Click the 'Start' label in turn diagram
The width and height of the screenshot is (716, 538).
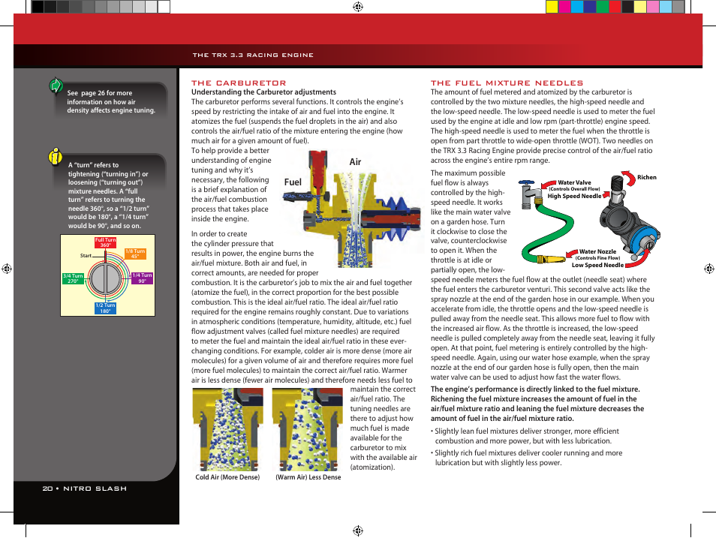click(86, 256)
